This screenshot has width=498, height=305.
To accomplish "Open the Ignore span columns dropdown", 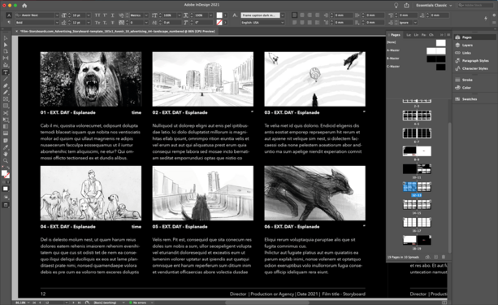I will tap(415, 23).
